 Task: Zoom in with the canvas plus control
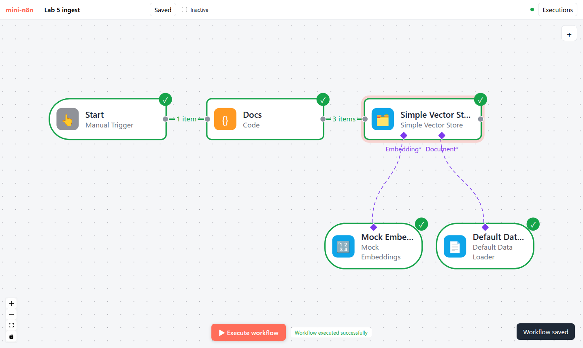pyautogui.click(x=11, y=303)
